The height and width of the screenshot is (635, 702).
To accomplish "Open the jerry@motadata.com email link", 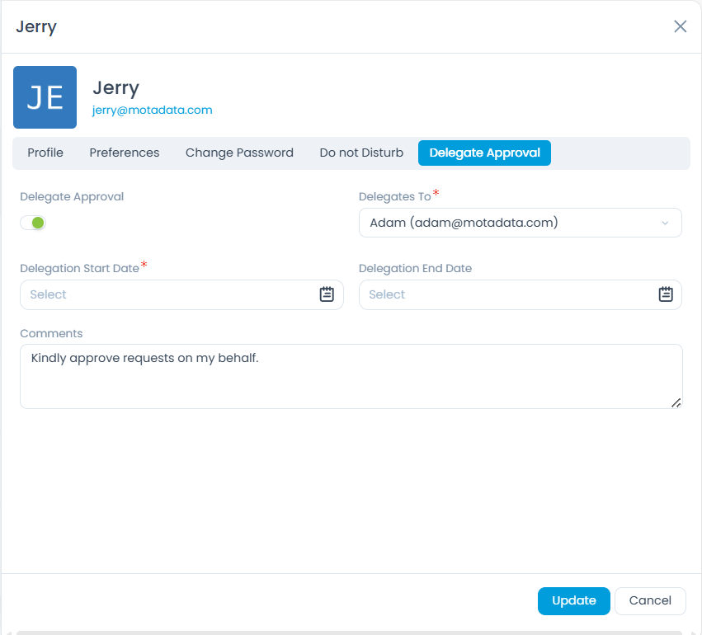I will (152, 110).
